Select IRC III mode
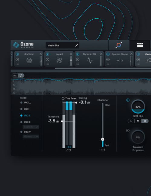 25,122
